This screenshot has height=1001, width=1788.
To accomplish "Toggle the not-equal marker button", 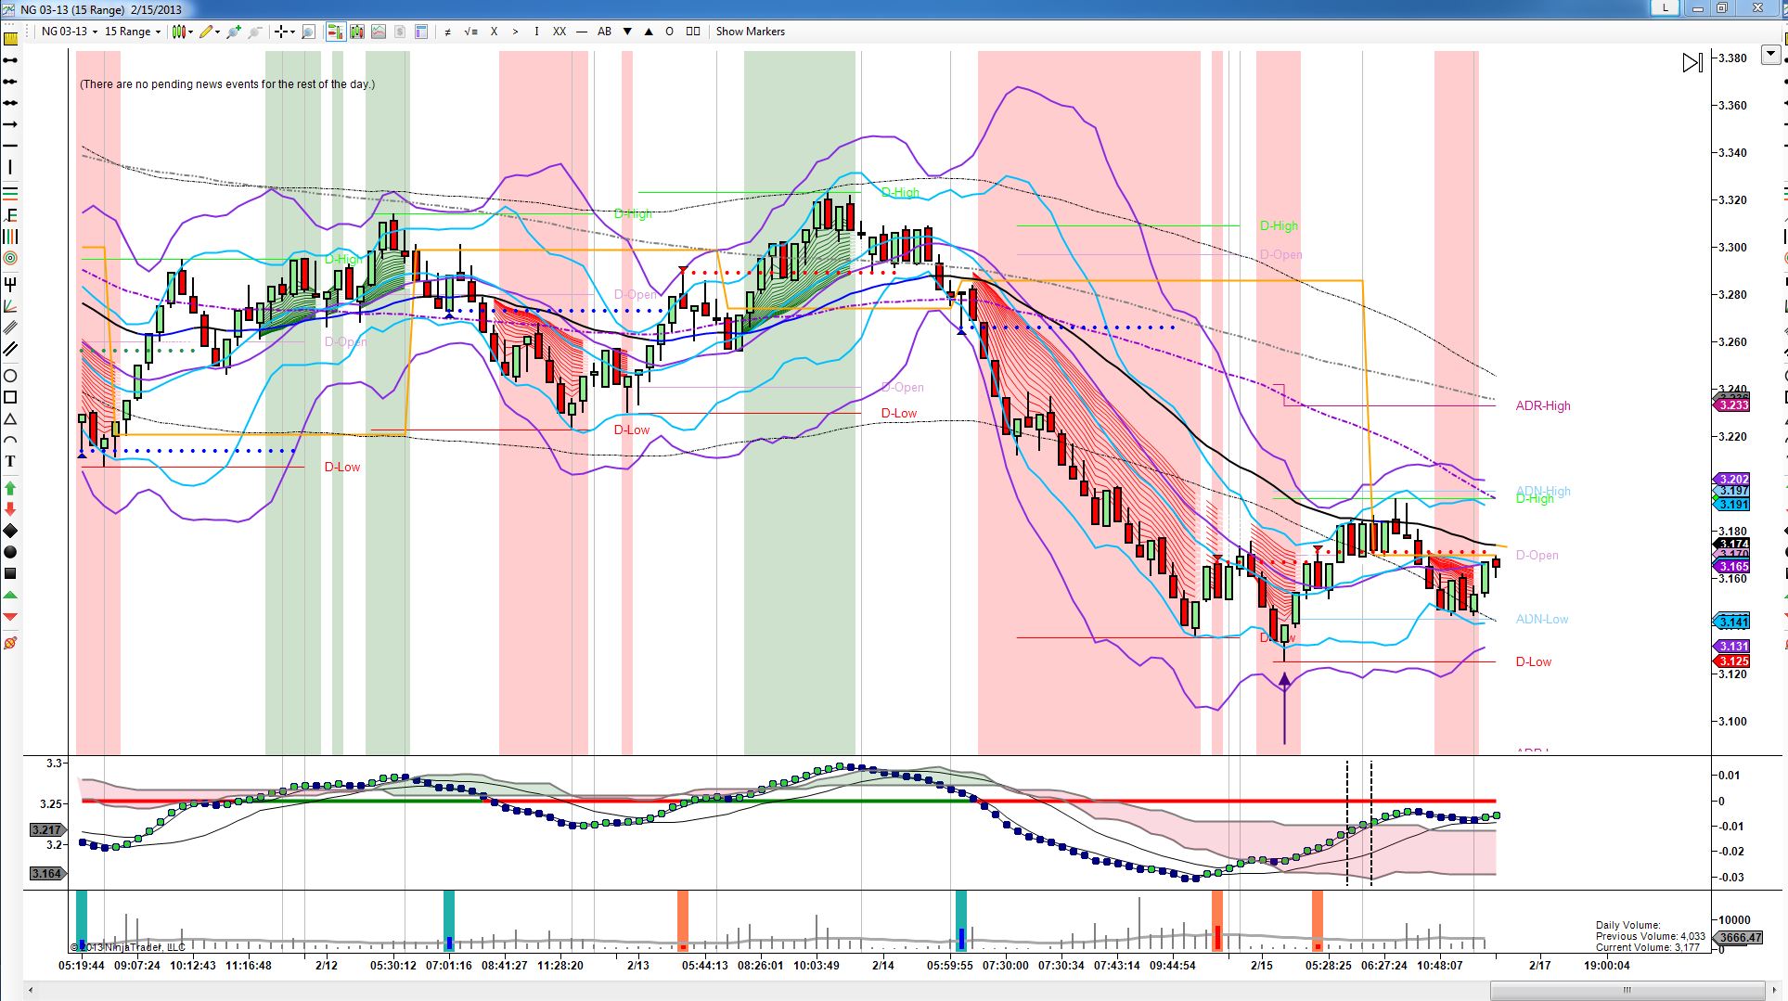I will pyautogui.click(x=447, y=32).
